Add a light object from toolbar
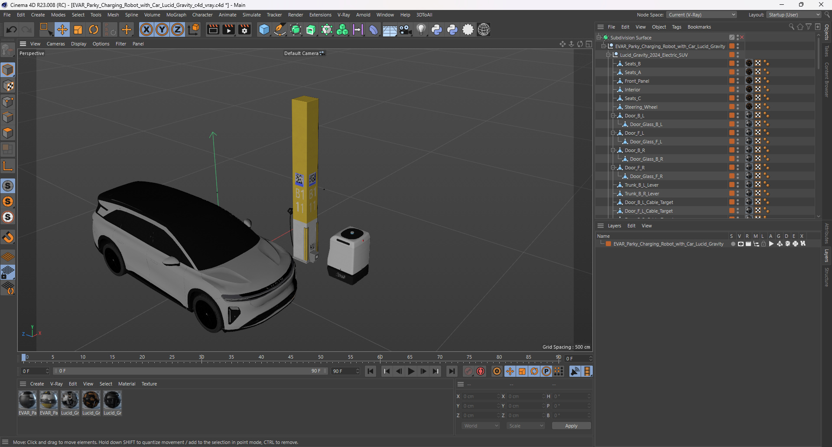 coord(421,29)
